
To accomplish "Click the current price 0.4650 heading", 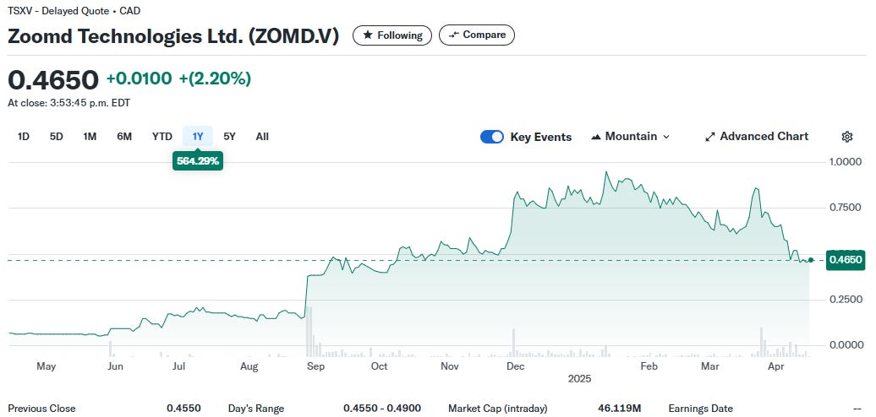I will [x=53, y=79].
